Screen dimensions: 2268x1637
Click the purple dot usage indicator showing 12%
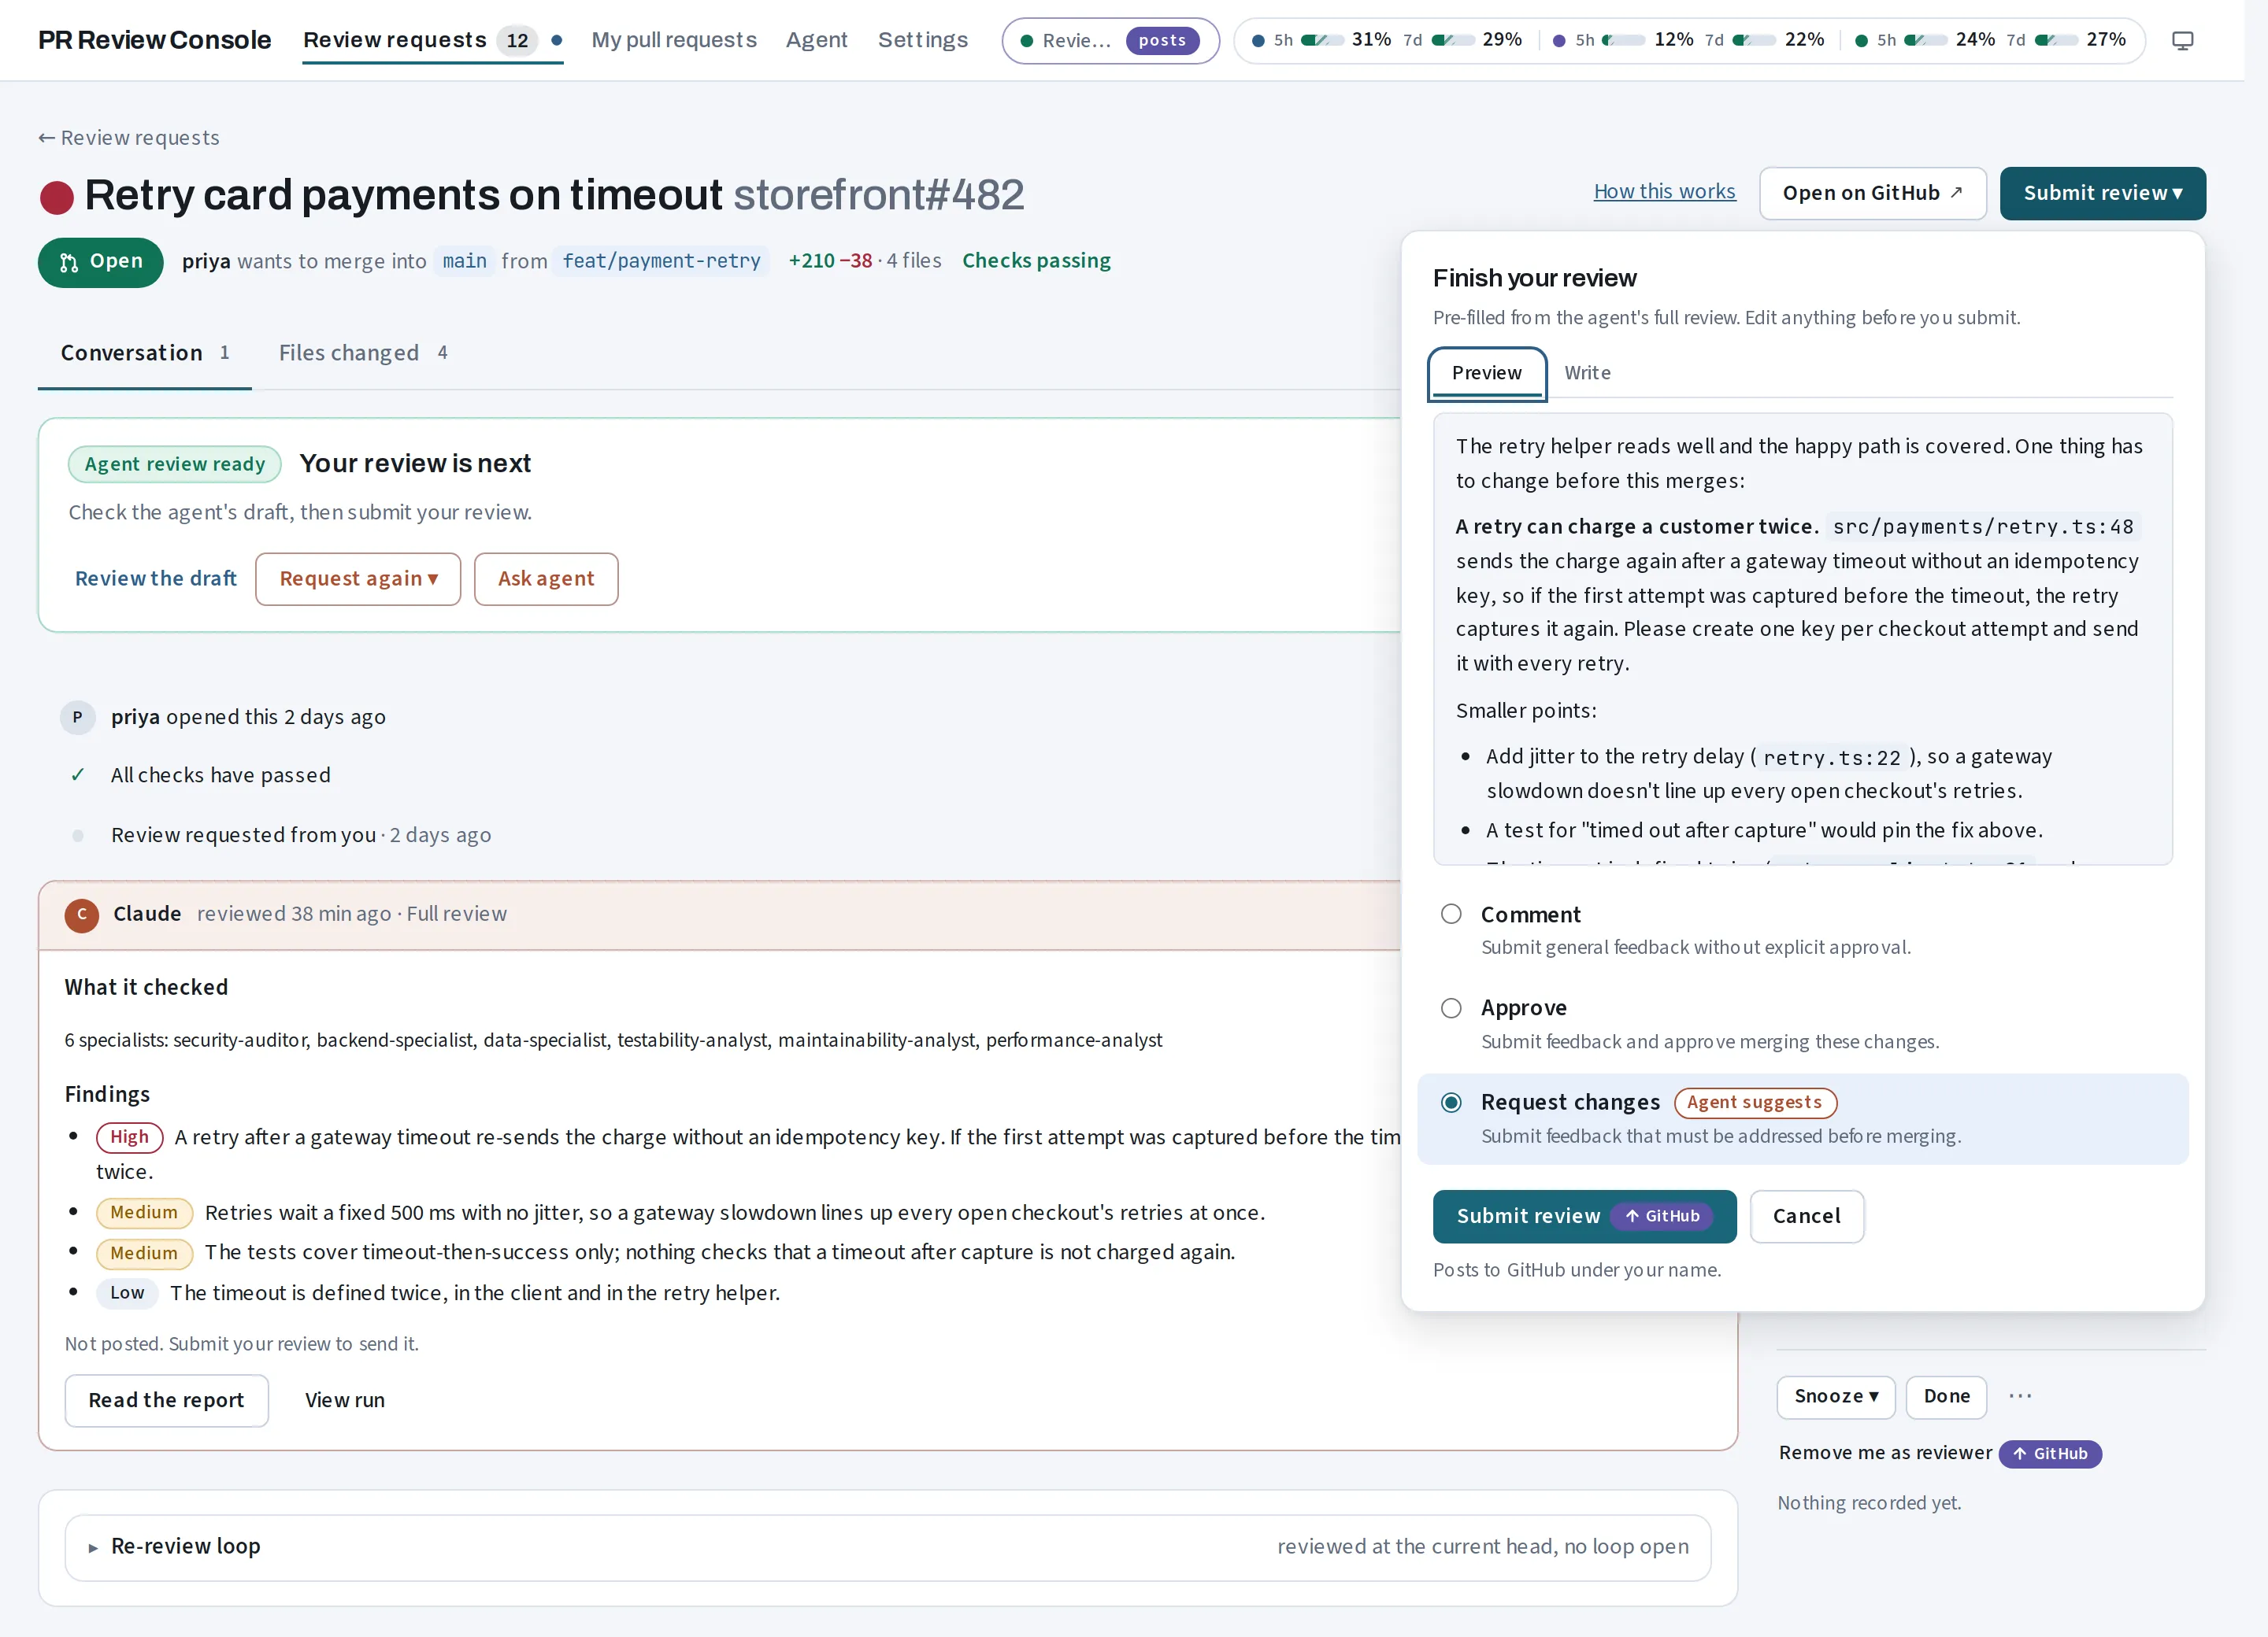(1558, 41)
